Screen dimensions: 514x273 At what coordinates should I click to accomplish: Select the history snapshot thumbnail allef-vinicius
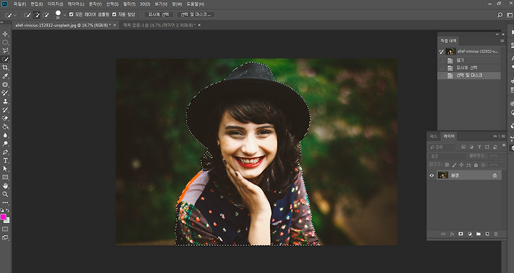coord(450,51)
